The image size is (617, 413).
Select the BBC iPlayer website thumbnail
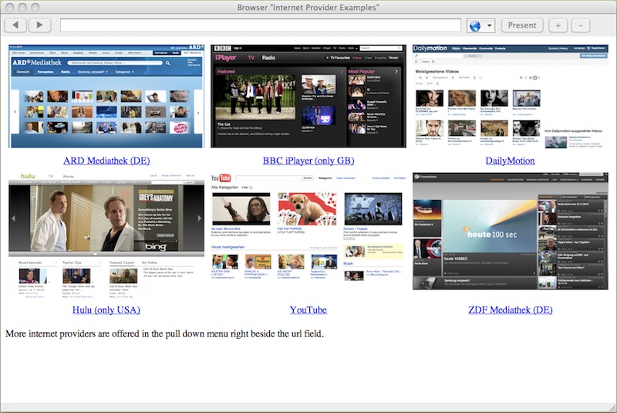point(308,96)
